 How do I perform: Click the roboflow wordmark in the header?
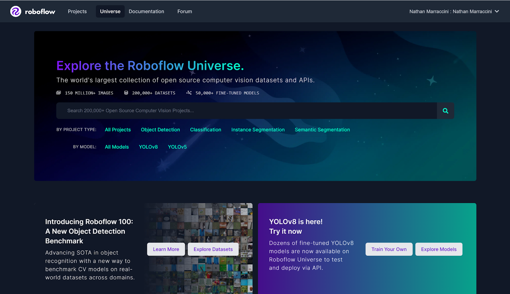(x=40, y=12)
